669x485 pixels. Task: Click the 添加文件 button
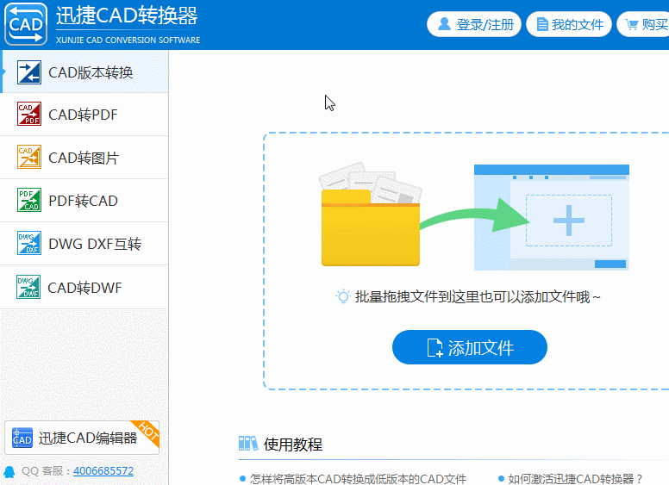point(469,347)
